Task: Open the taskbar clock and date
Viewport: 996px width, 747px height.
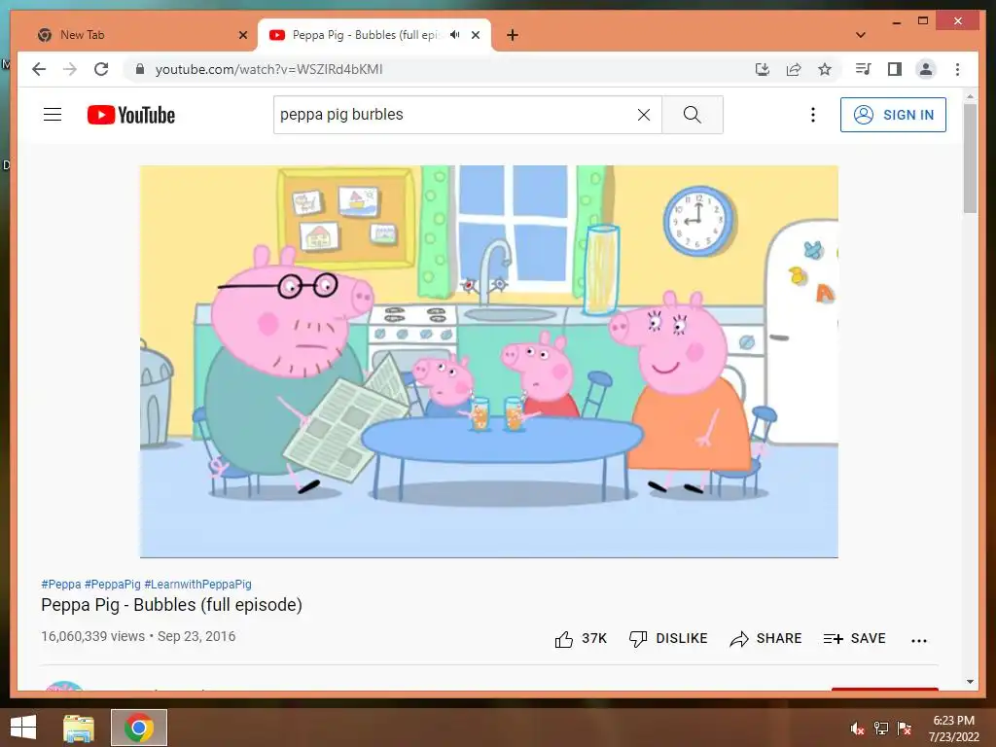Action: click(953, 729)
